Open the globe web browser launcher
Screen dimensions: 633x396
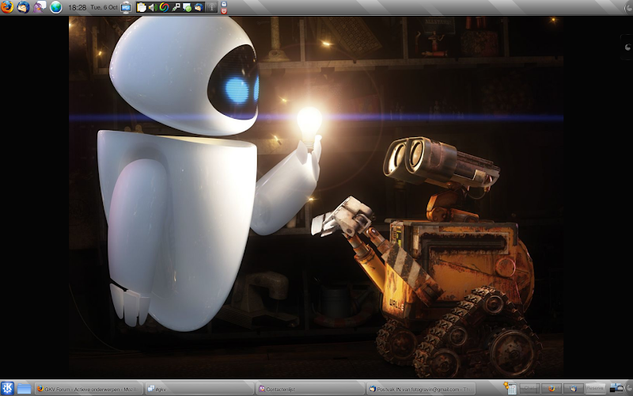point(56,7)
